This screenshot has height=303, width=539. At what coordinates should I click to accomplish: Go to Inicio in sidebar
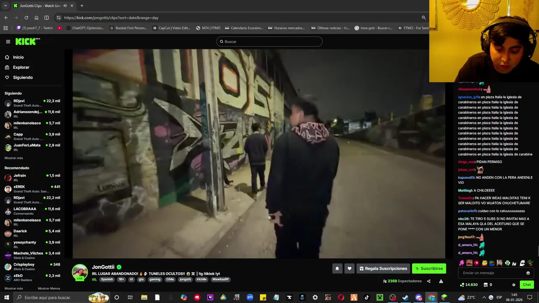click(x=18, y=57)
